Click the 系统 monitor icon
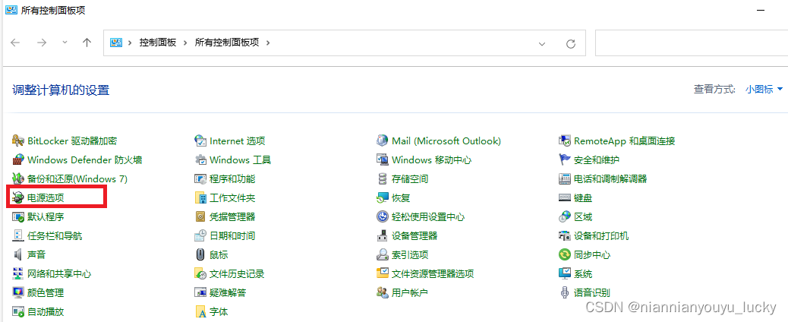 (x=565, y=273)
